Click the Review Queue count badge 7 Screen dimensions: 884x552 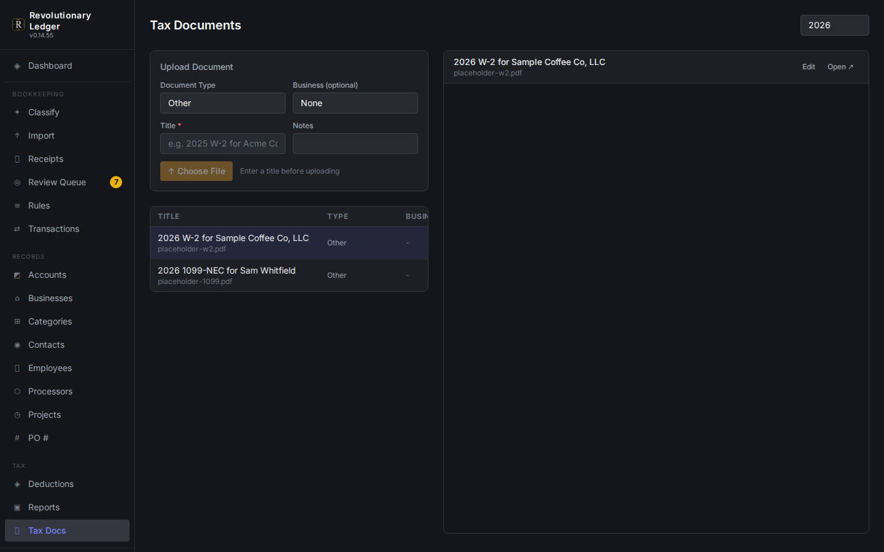tap(116, 182)
